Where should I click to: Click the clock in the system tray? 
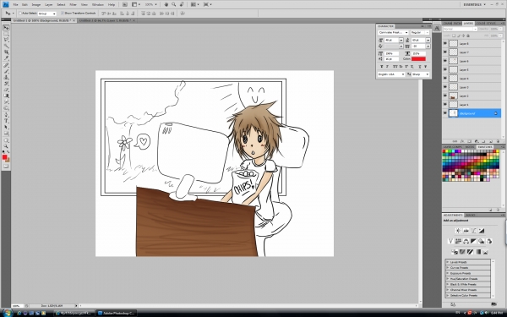[497, 313]
